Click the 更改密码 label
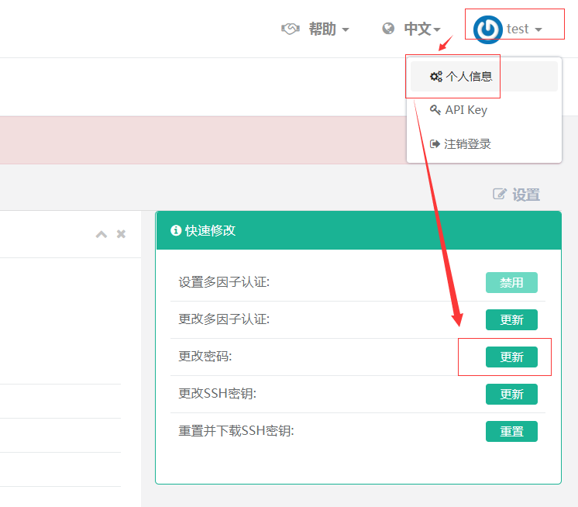The width and height of the screenshot is (578, 507). [205, 356]
